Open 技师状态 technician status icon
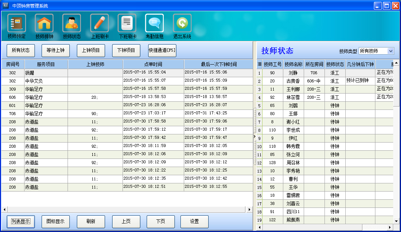The height and width of the screenshot is (232, 401). [x=72, y=23]
